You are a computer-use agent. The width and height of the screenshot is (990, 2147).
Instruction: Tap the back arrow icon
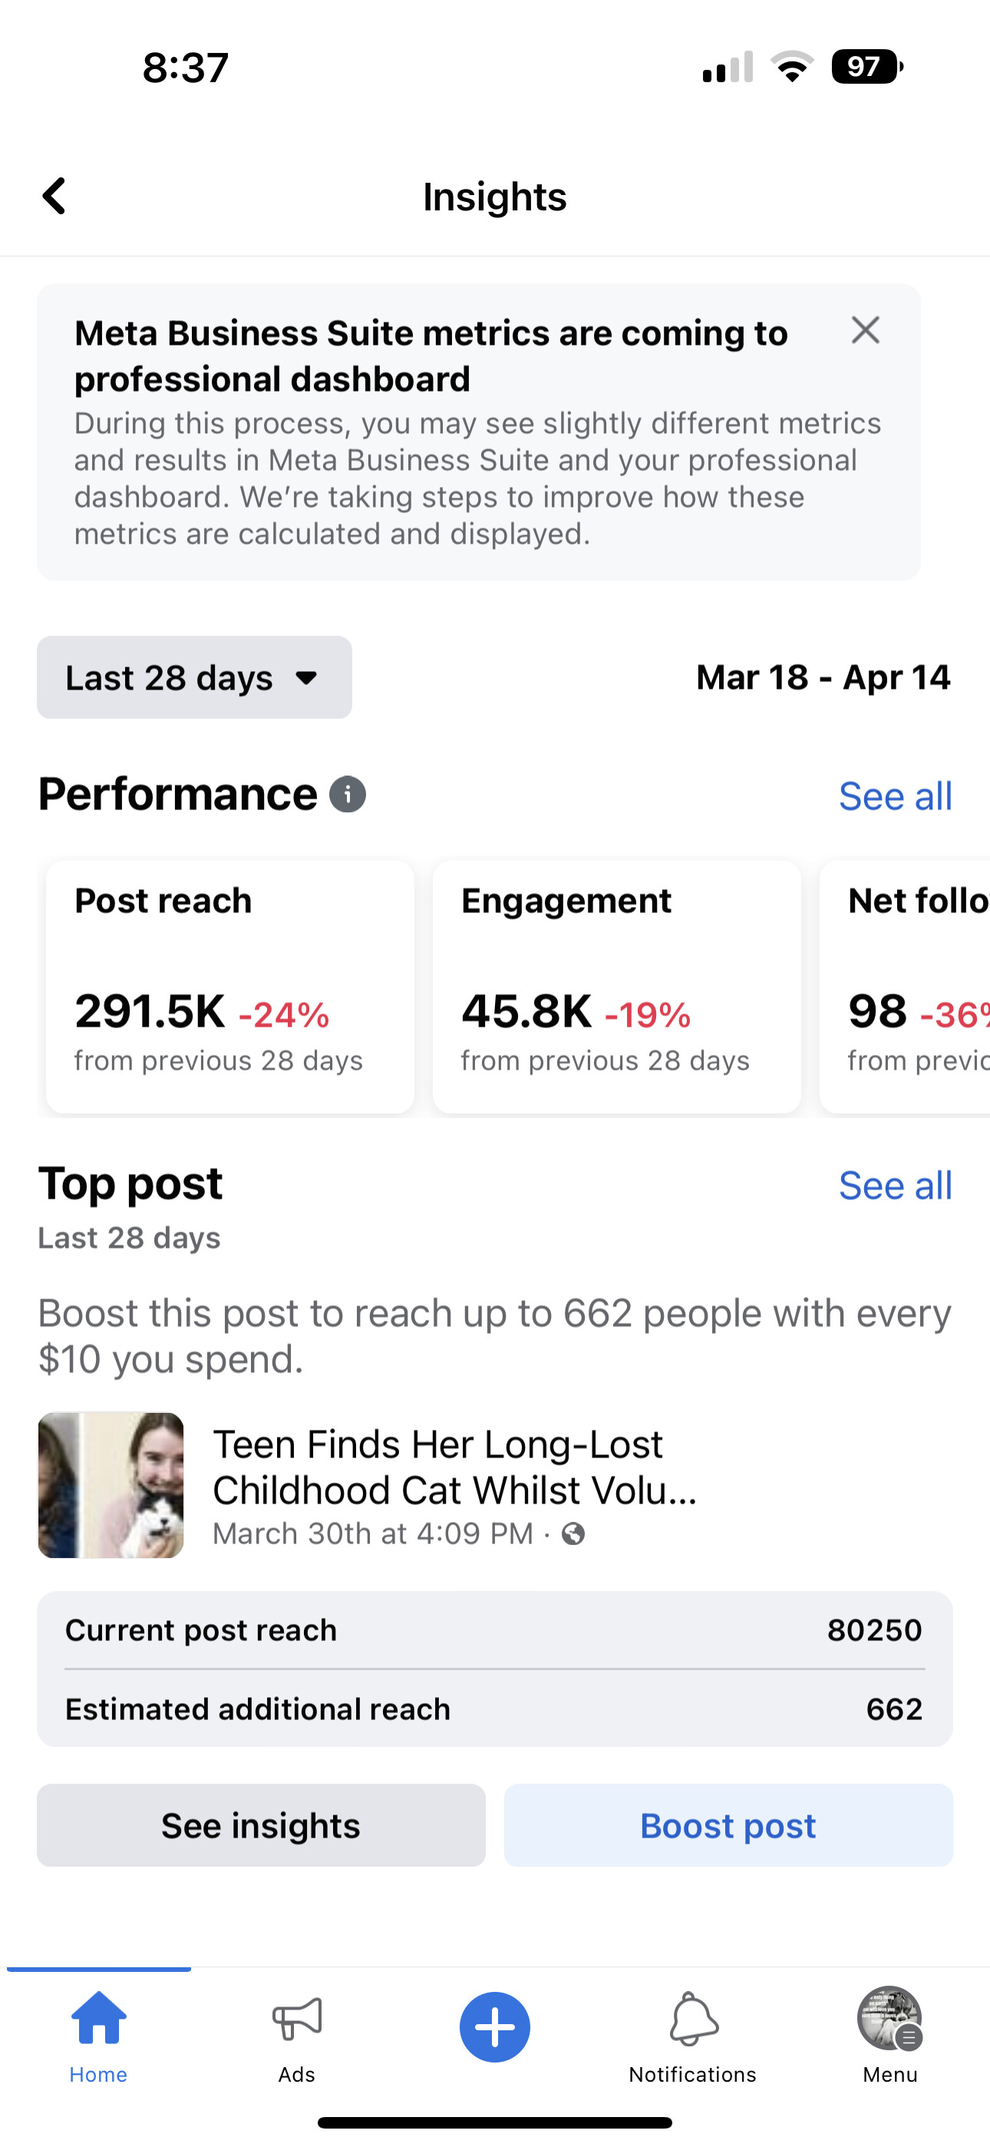(x=54, y=197)
